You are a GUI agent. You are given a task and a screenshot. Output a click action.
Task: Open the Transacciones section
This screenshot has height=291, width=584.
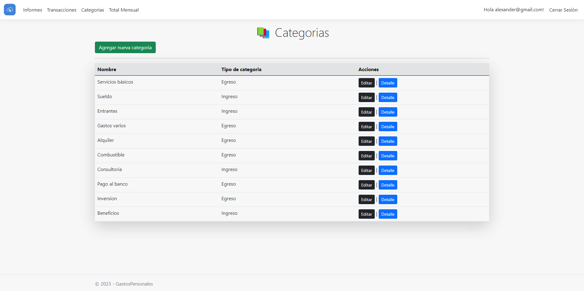[61, 10]
